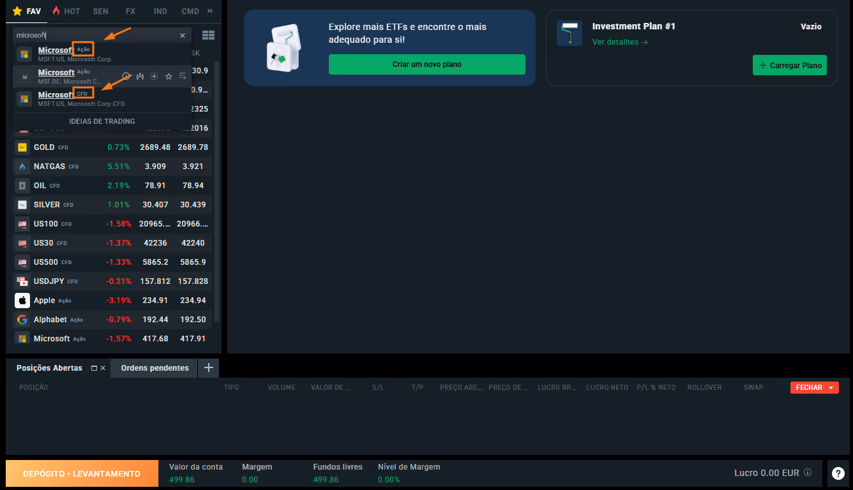The width and height of the screenshot is (853, 490).
Task: Click the Microsoft logo in watchlist bottom row
Action: pos(22,339)
